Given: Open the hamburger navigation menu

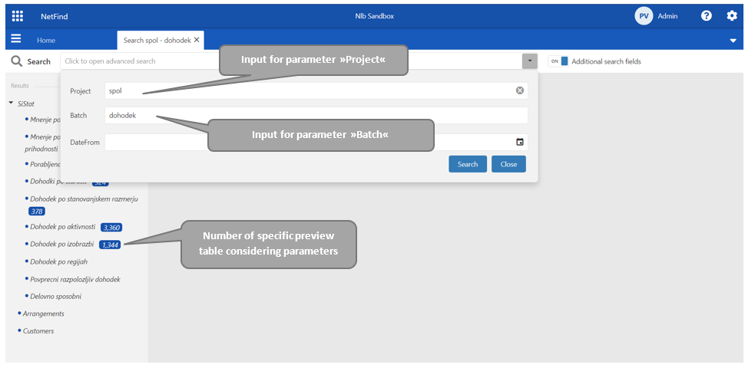Looking at the screenshot, I should tap(16, 39).
